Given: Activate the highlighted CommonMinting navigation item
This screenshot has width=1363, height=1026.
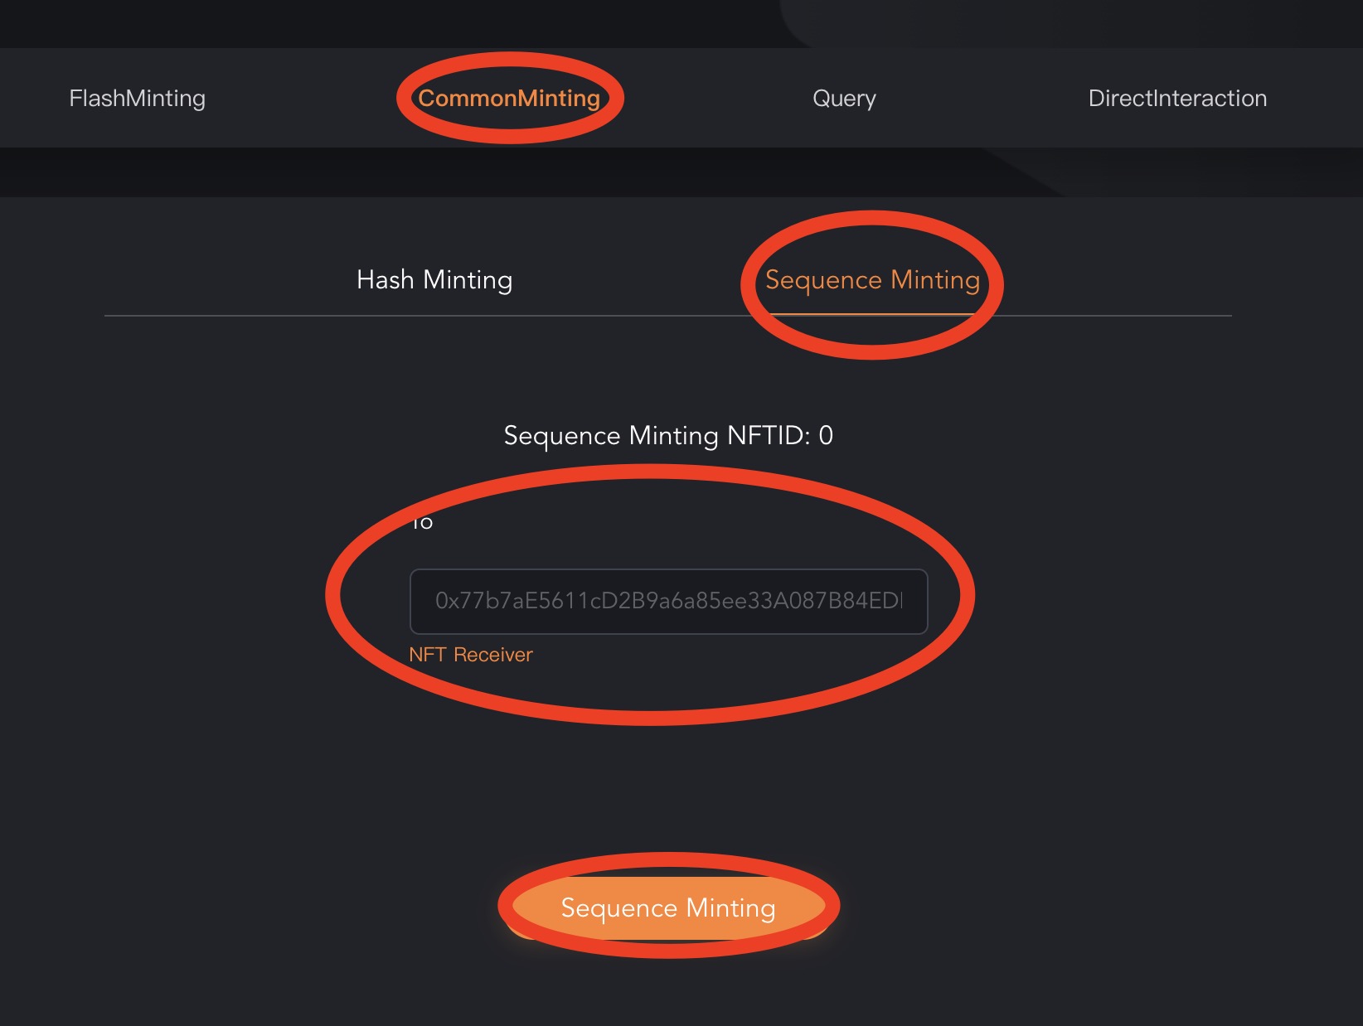Looking at the screenshot, I should point(509,99).
